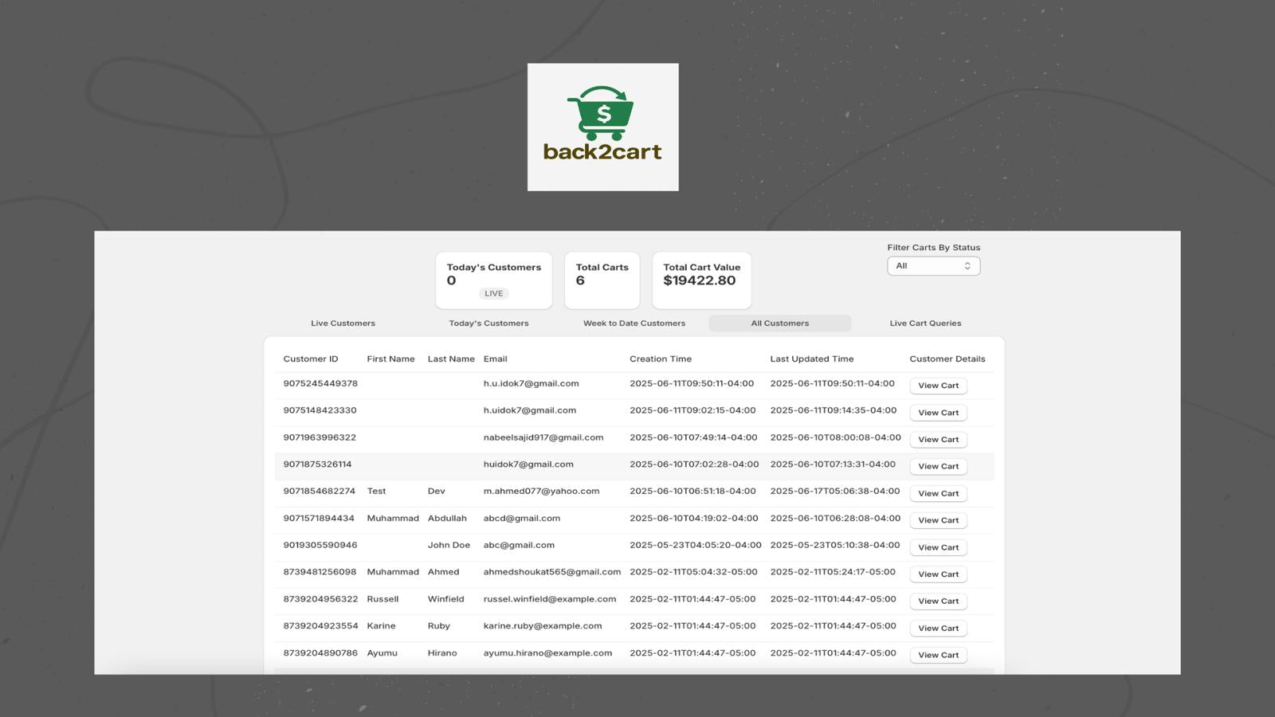1275x717 pixels.
Task: Select creation time 2025-06-11T09:02:15-04:00
Action: point(692,411)
